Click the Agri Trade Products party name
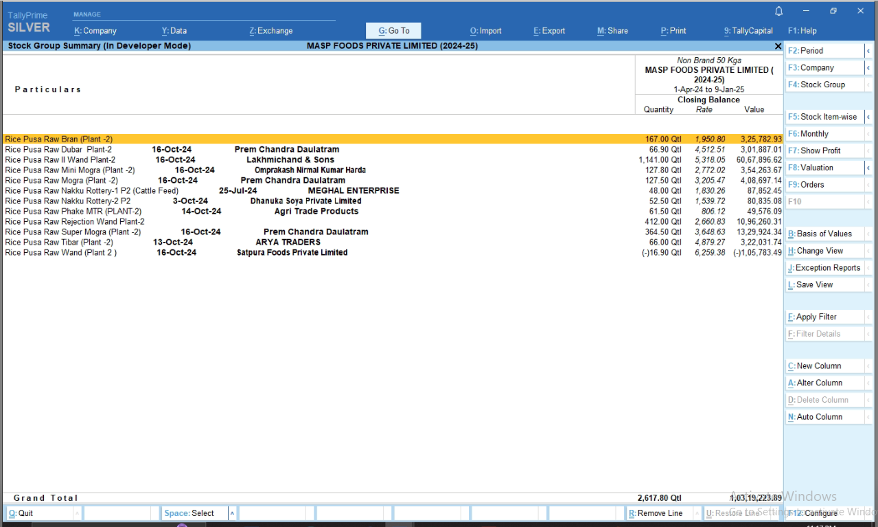878x527 pixels. click(x=316, y=212)
